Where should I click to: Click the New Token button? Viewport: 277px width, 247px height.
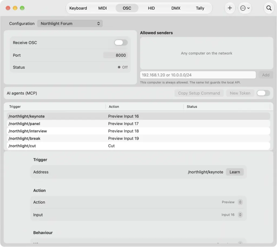click(x=240, y=93)
